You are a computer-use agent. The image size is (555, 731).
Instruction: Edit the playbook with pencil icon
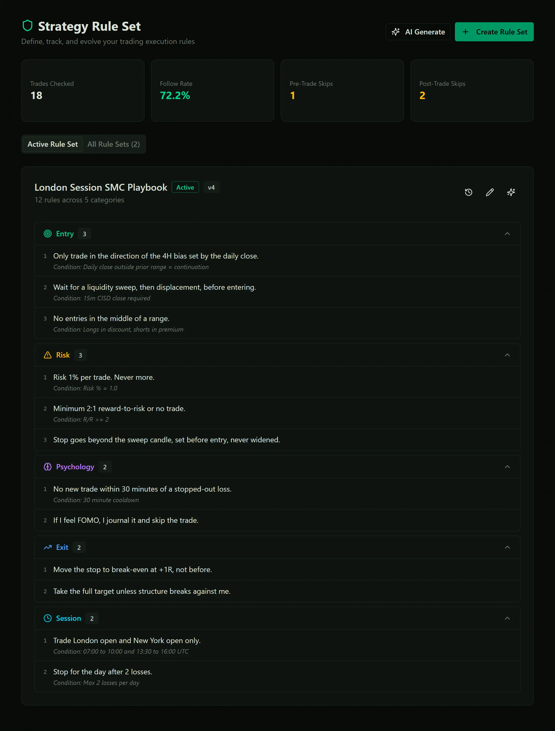pyautogui.click(x=490, y=192)
